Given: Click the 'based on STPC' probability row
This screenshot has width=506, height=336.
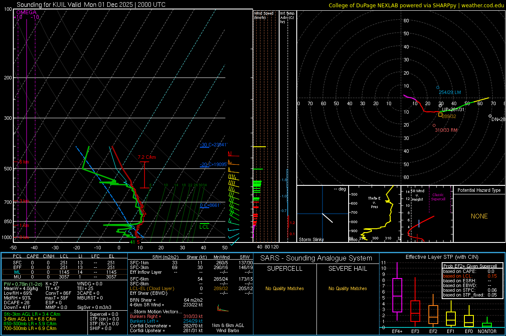Looking at the screenshot, I should coord(470,291).
